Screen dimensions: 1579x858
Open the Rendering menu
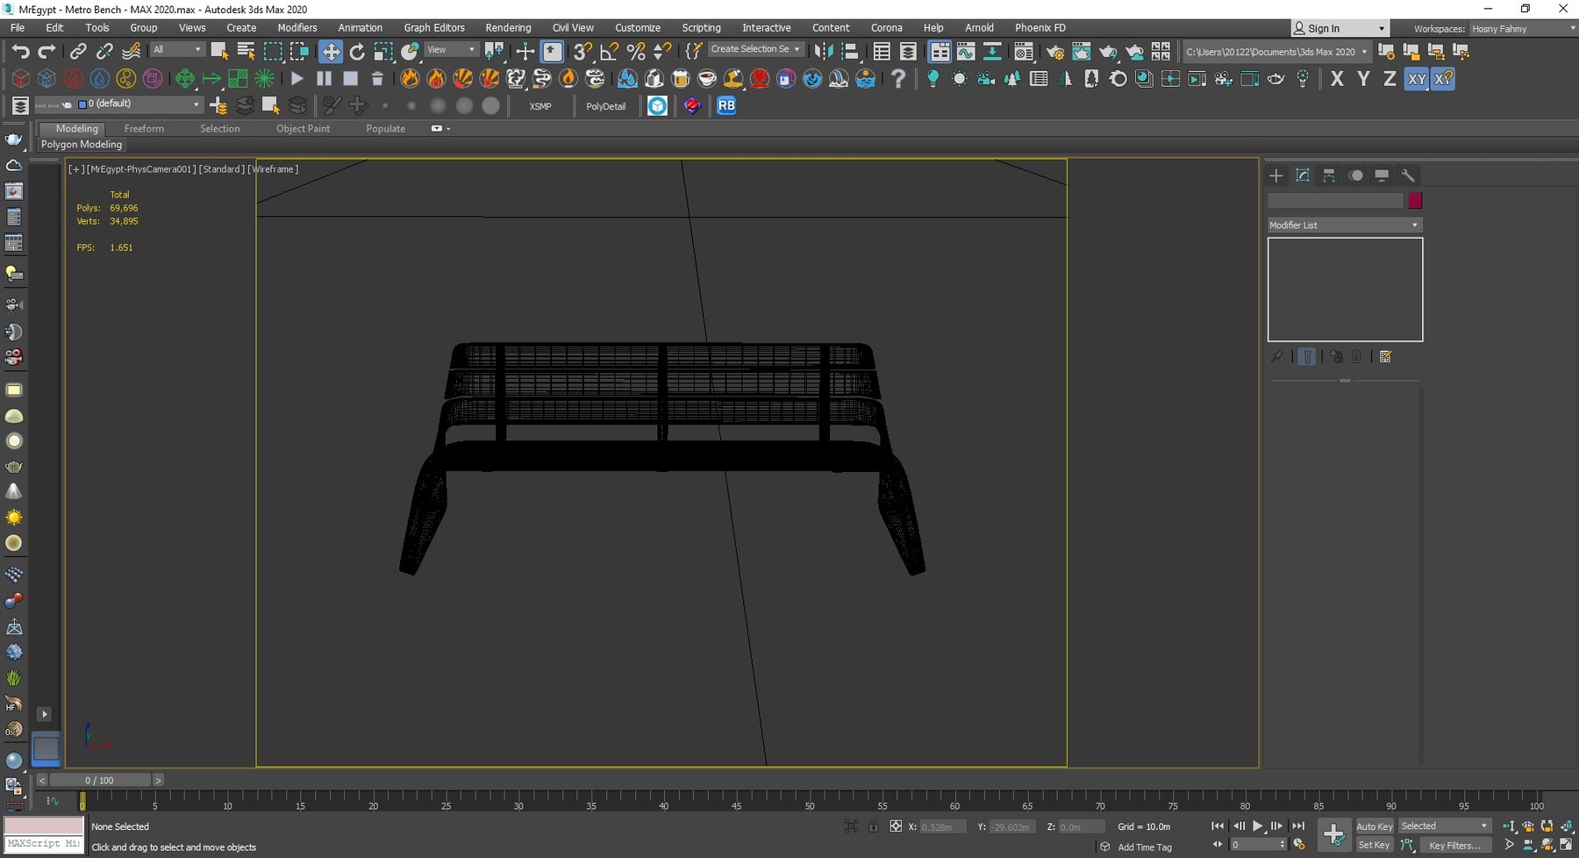(x=508, y=27)
